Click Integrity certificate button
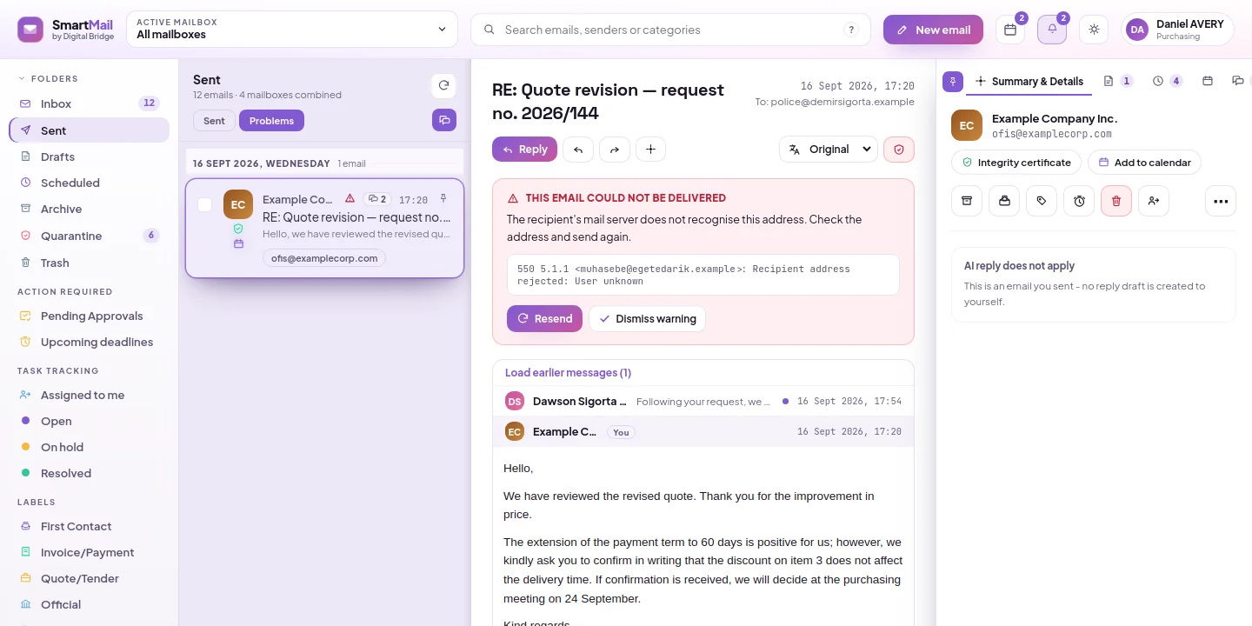This screenshot has height=626, width=1252. [1016, 163]
